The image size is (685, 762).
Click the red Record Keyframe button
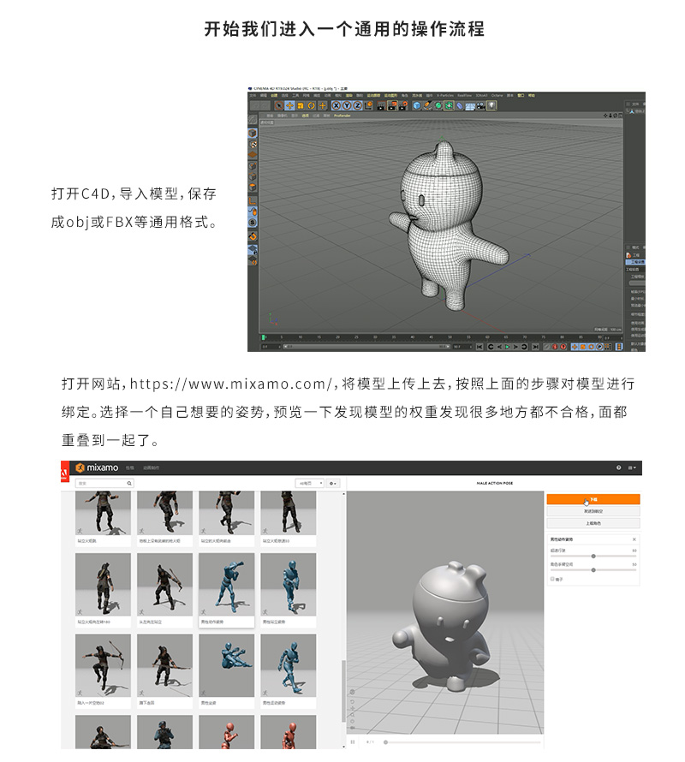pos(555,347)
